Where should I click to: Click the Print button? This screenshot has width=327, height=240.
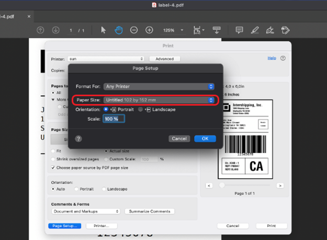coord(272,226)
